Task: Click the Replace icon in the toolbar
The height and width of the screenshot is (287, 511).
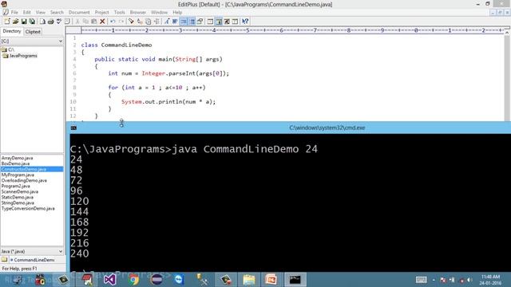Action: click(140, 22)
